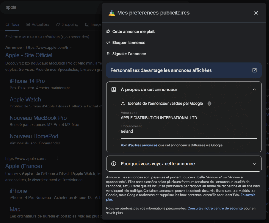Switch to the Tous search tab
The width and height of the screenshot is (269, 223).
[12, 24]
